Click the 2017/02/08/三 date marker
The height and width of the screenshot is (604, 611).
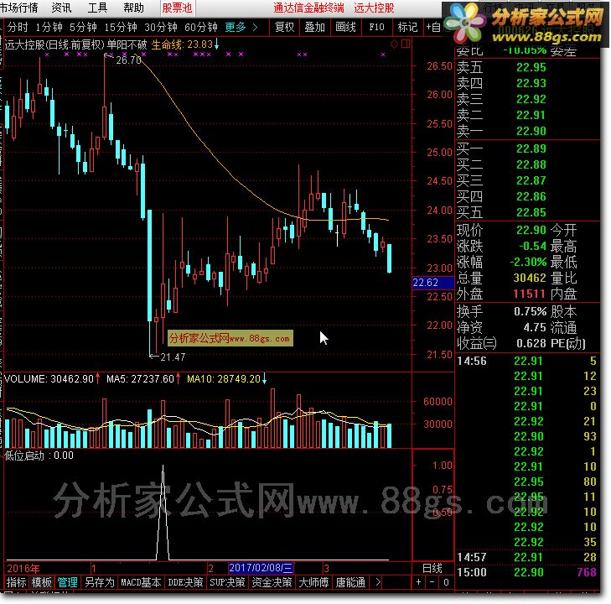(261, 568)
